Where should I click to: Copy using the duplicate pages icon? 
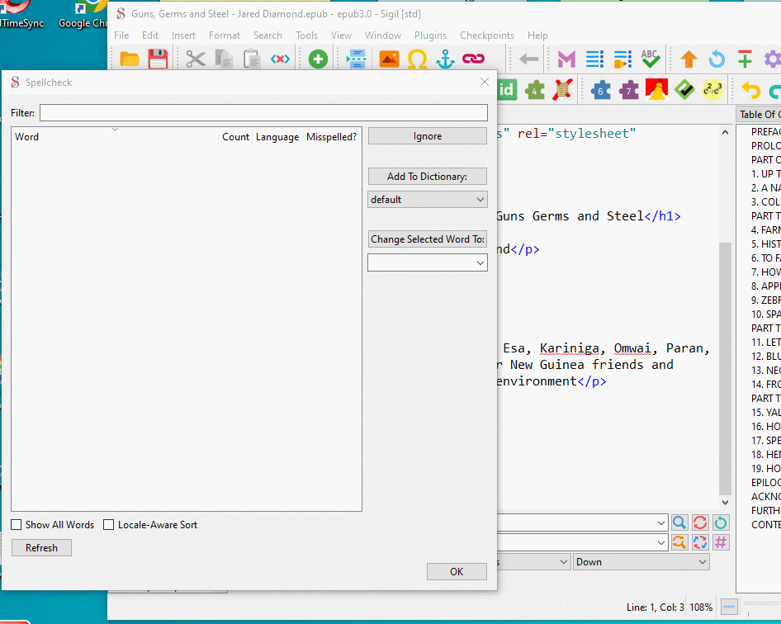click(224, 59)
